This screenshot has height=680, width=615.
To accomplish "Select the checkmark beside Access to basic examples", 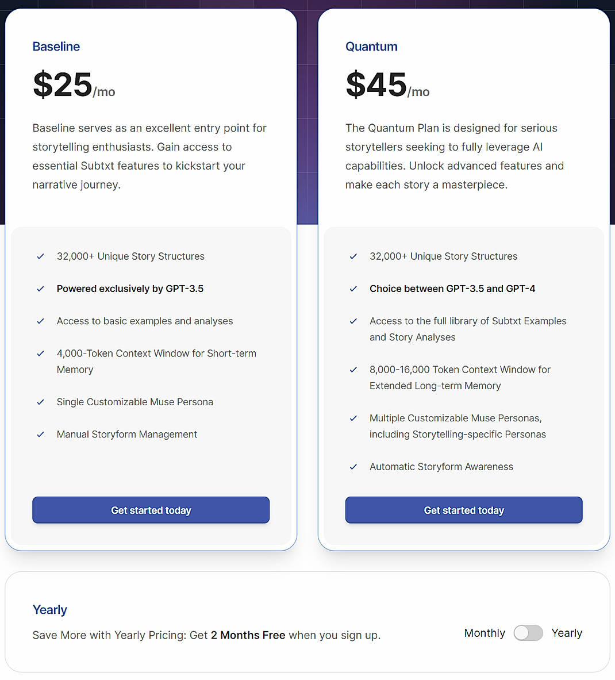I will click(40, 321).
